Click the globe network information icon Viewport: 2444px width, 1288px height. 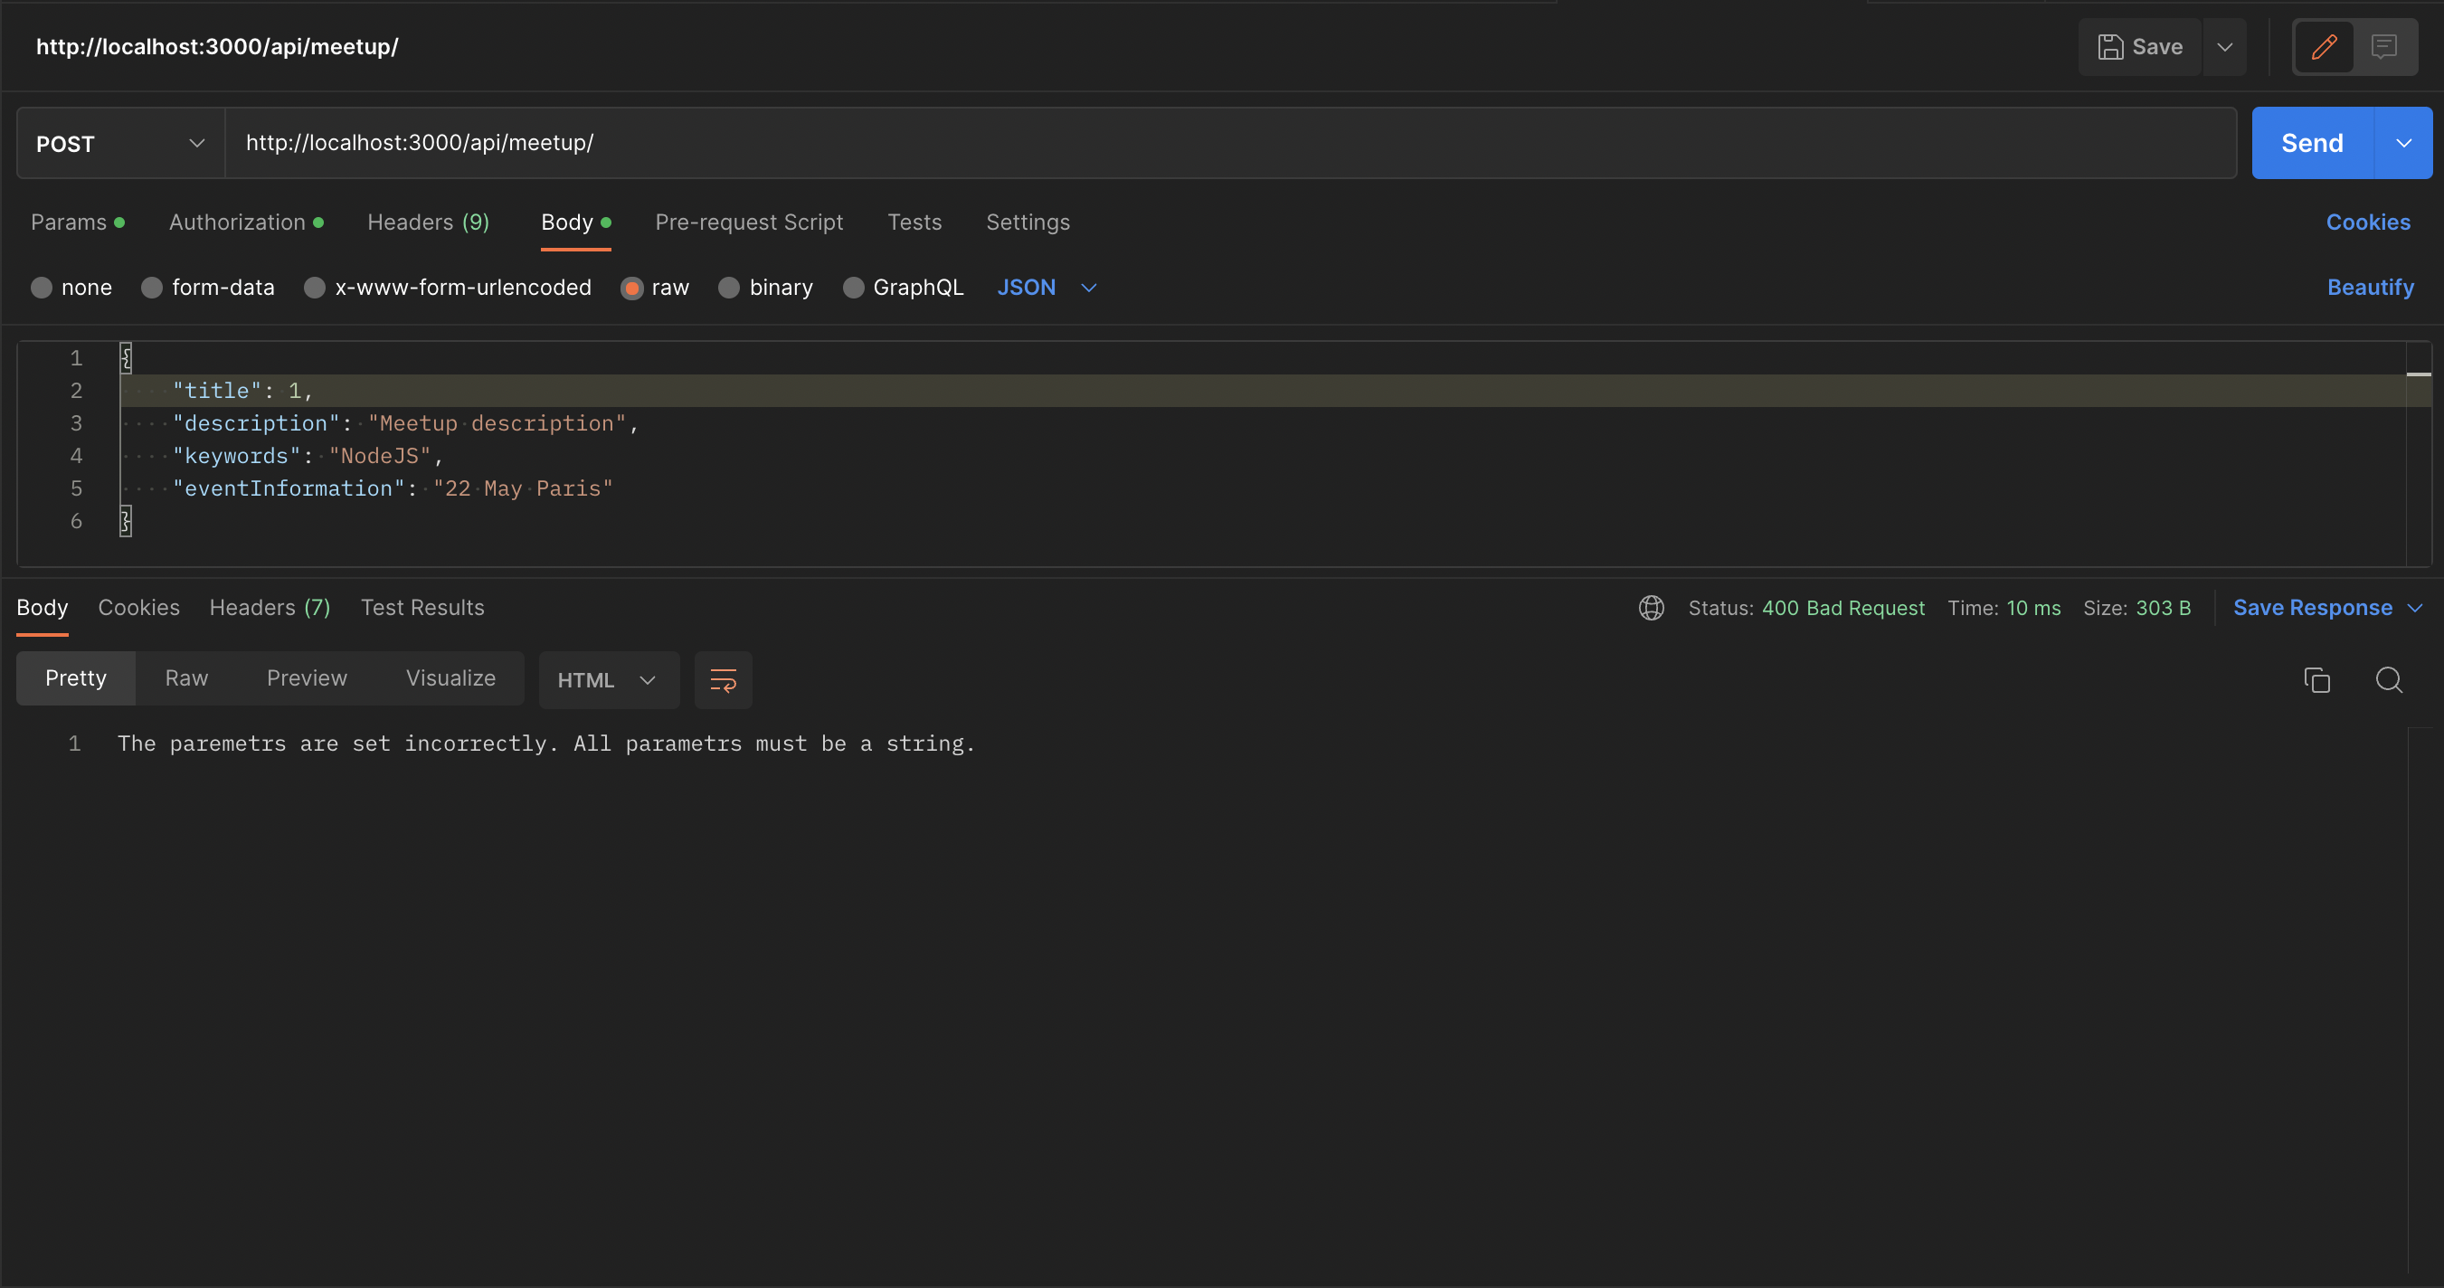pyautogui.click(x=1651, y=608)
